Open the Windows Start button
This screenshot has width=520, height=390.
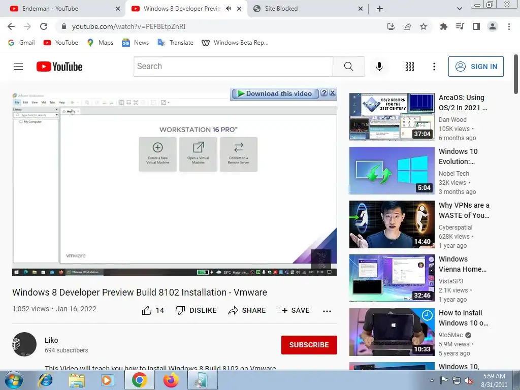[x=14, y=380]
